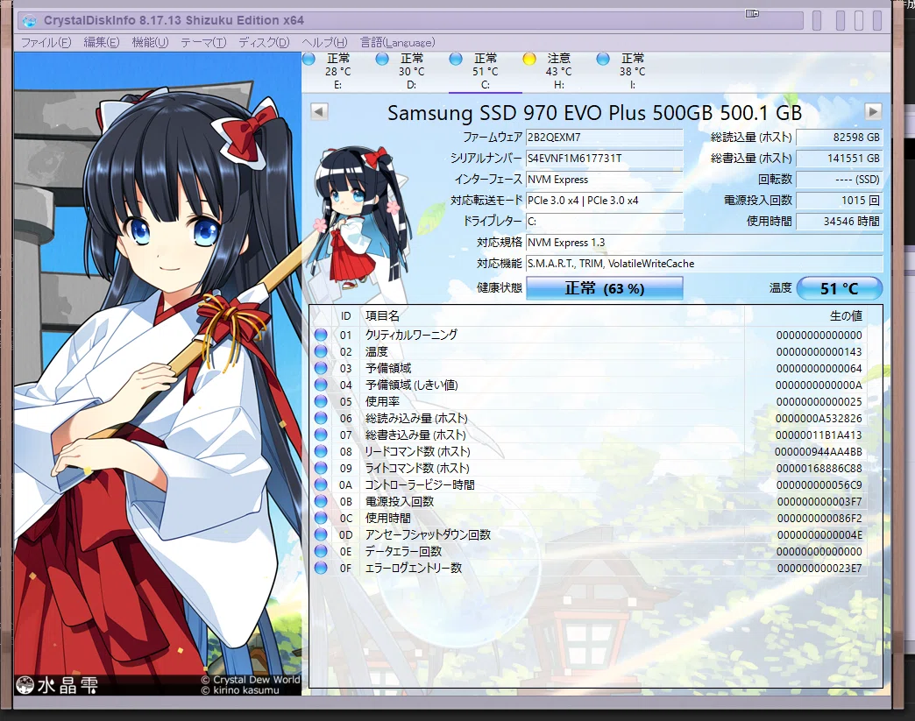The image size is (915, 721).
Task: Click status orb of row 01 クリティカルワーニング
Action: [x=321, y=335]
